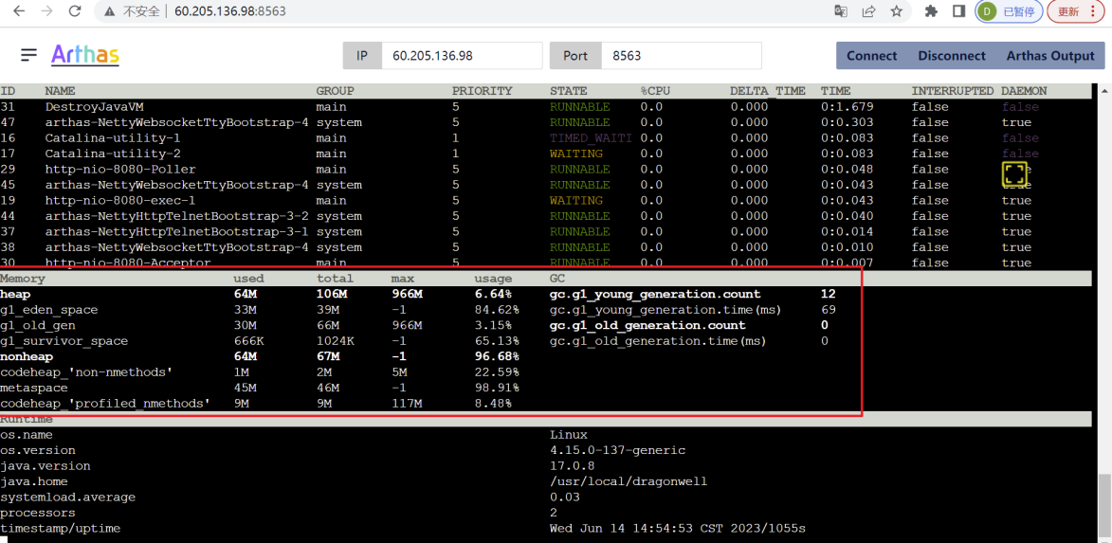Click thread http-nio-8080-exec-1
The image size is (1112, 543).
coord(120,200)
